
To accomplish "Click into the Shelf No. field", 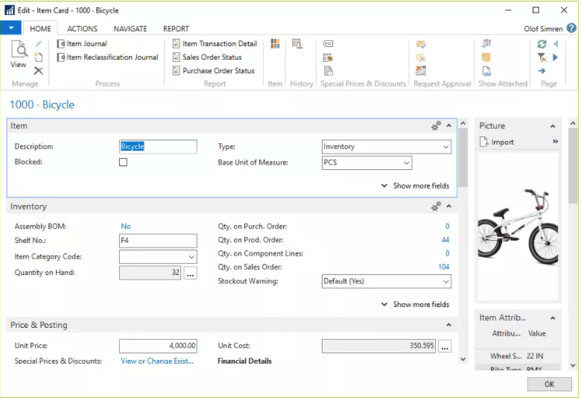I will click(158, 241).
